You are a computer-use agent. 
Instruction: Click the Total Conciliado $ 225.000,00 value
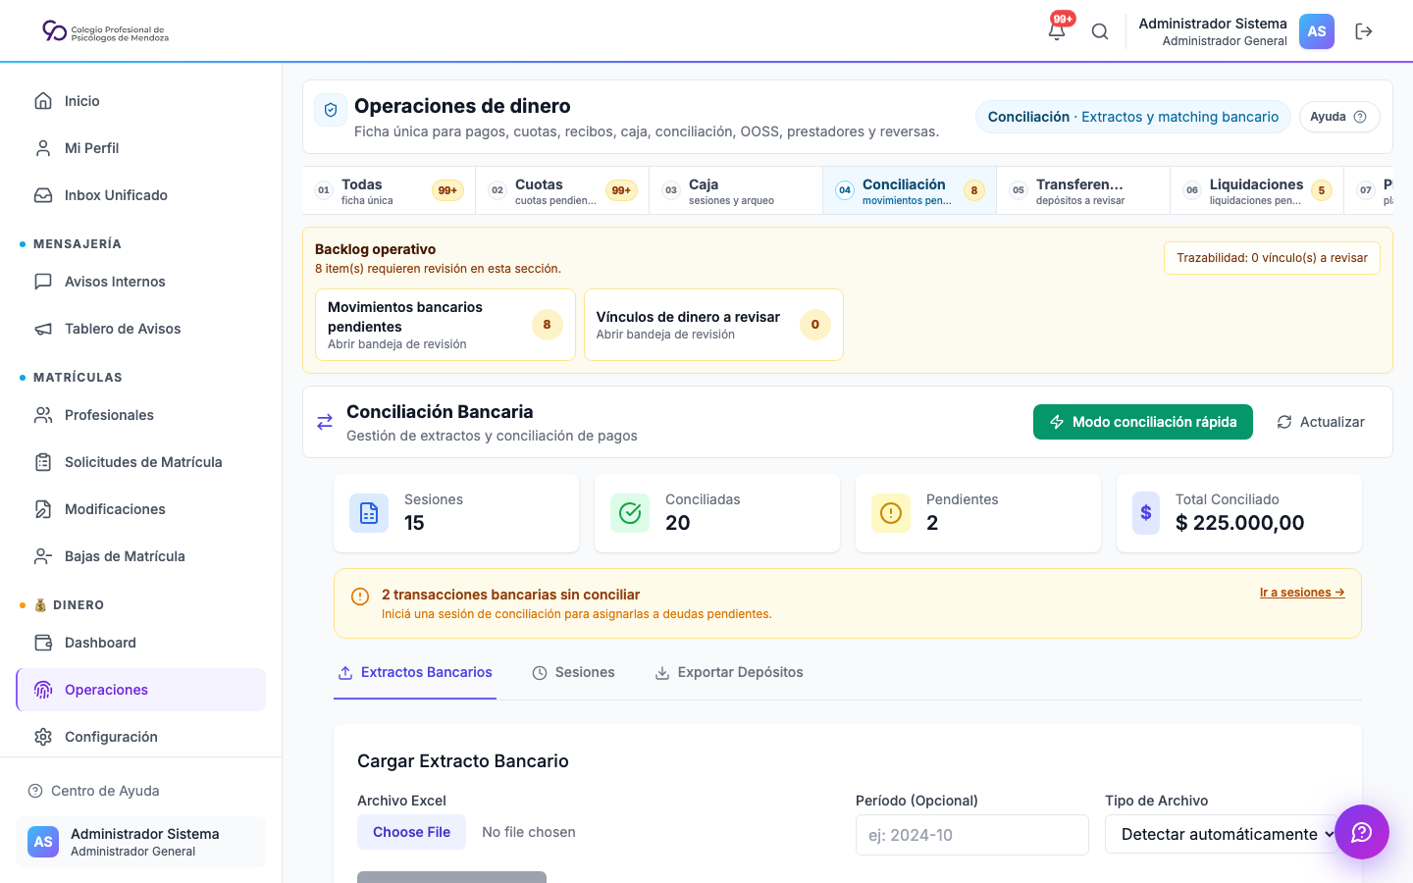1240,523
